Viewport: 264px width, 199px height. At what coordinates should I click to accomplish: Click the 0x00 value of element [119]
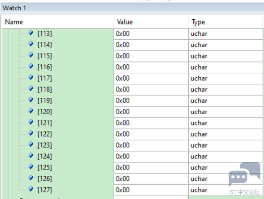[x=122, y=100]
